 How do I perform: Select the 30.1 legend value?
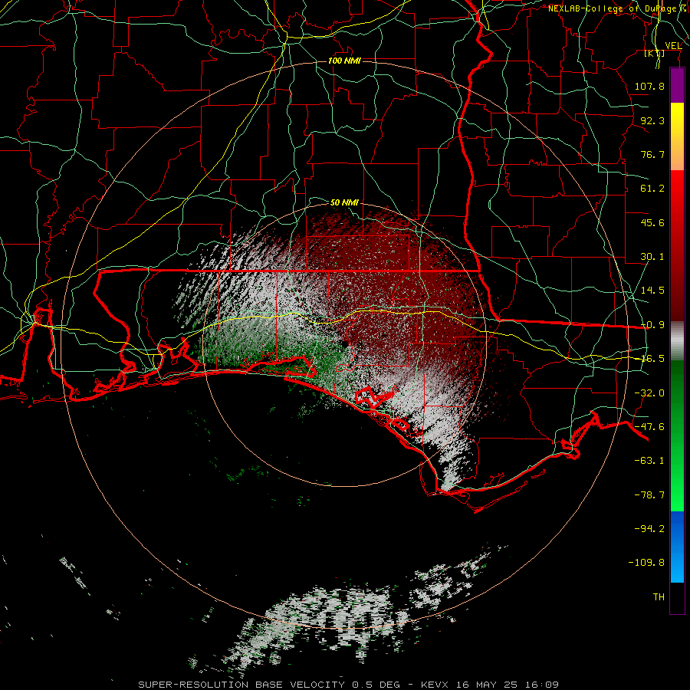652,257
